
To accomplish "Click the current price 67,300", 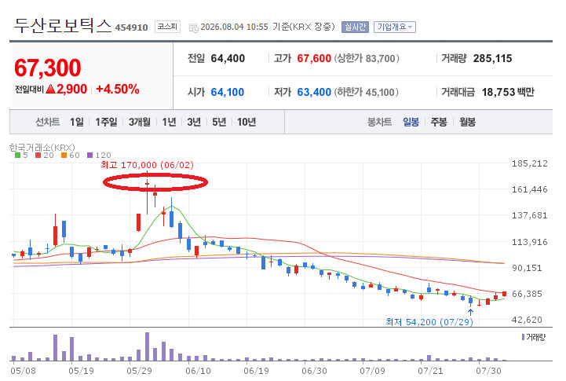I will click(48, 68).
